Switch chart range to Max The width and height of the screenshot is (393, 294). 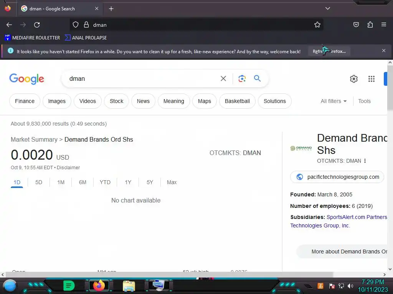tap(172, 182)
